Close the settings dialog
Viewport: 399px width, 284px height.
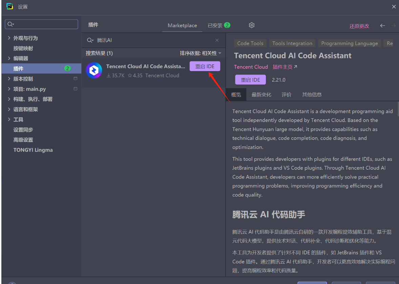click(x=394, y=7)
